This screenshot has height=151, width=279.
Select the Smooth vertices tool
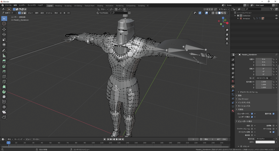coord(4,97)
